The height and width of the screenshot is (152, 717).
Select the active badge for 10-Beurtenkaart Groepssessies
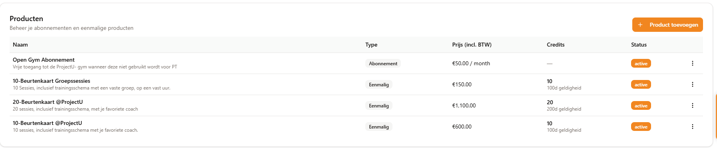pos(641,85)
